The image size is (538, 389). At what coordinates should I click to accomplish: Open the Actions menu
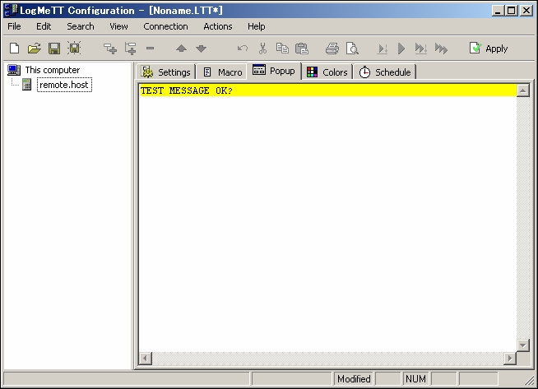pos(218,26)
